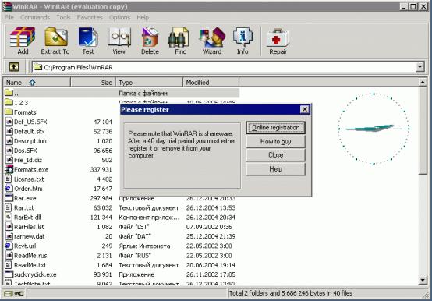Select the ReadMe.rus file name
The width and height of the screenshot is (432, 301).
pos(30,256)
